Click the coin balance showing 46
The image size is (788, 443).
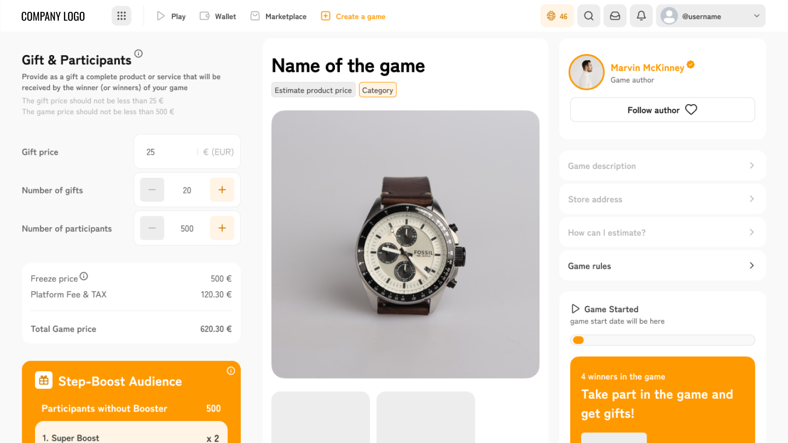pyautogui.click(x=557, y=16)
